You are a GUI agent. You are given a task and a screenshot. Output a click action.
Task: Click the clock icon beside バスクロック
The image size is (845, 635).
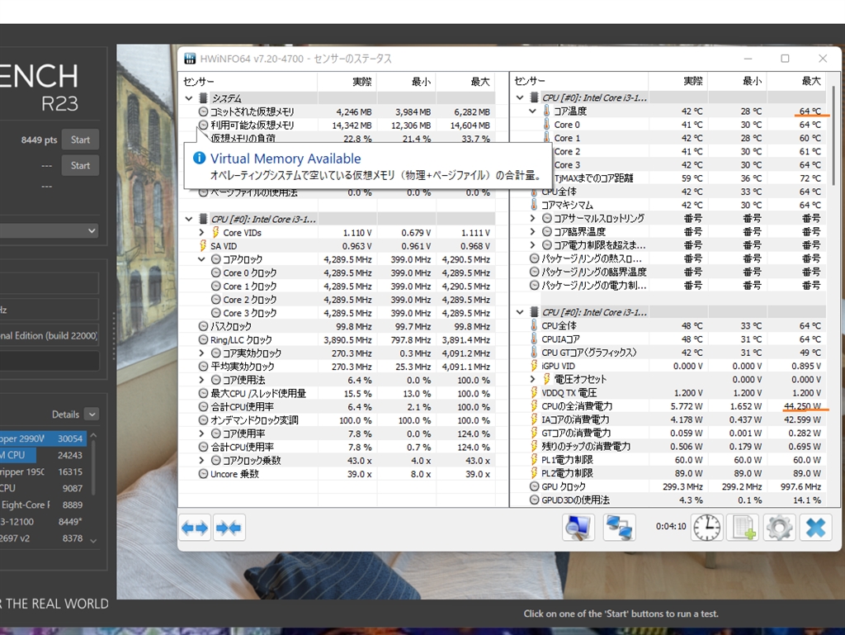(x=203, y=326)
